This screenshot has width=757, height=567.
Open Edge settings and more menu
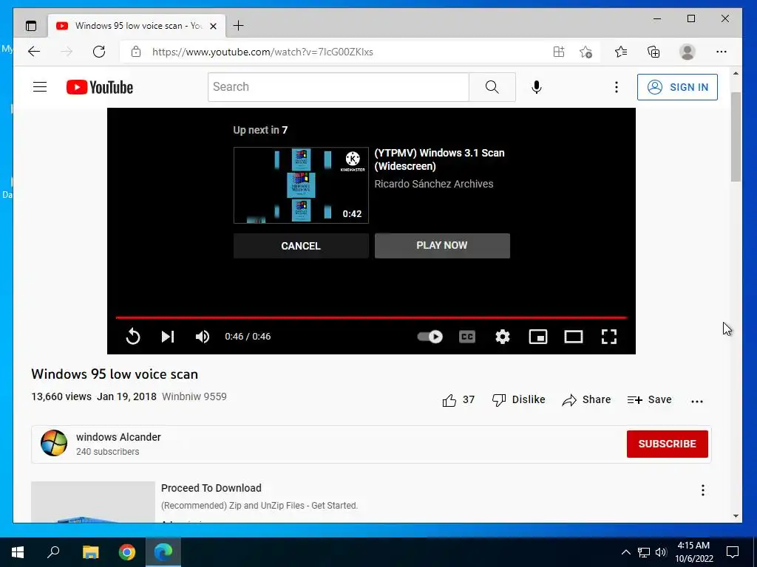(722, 52)
